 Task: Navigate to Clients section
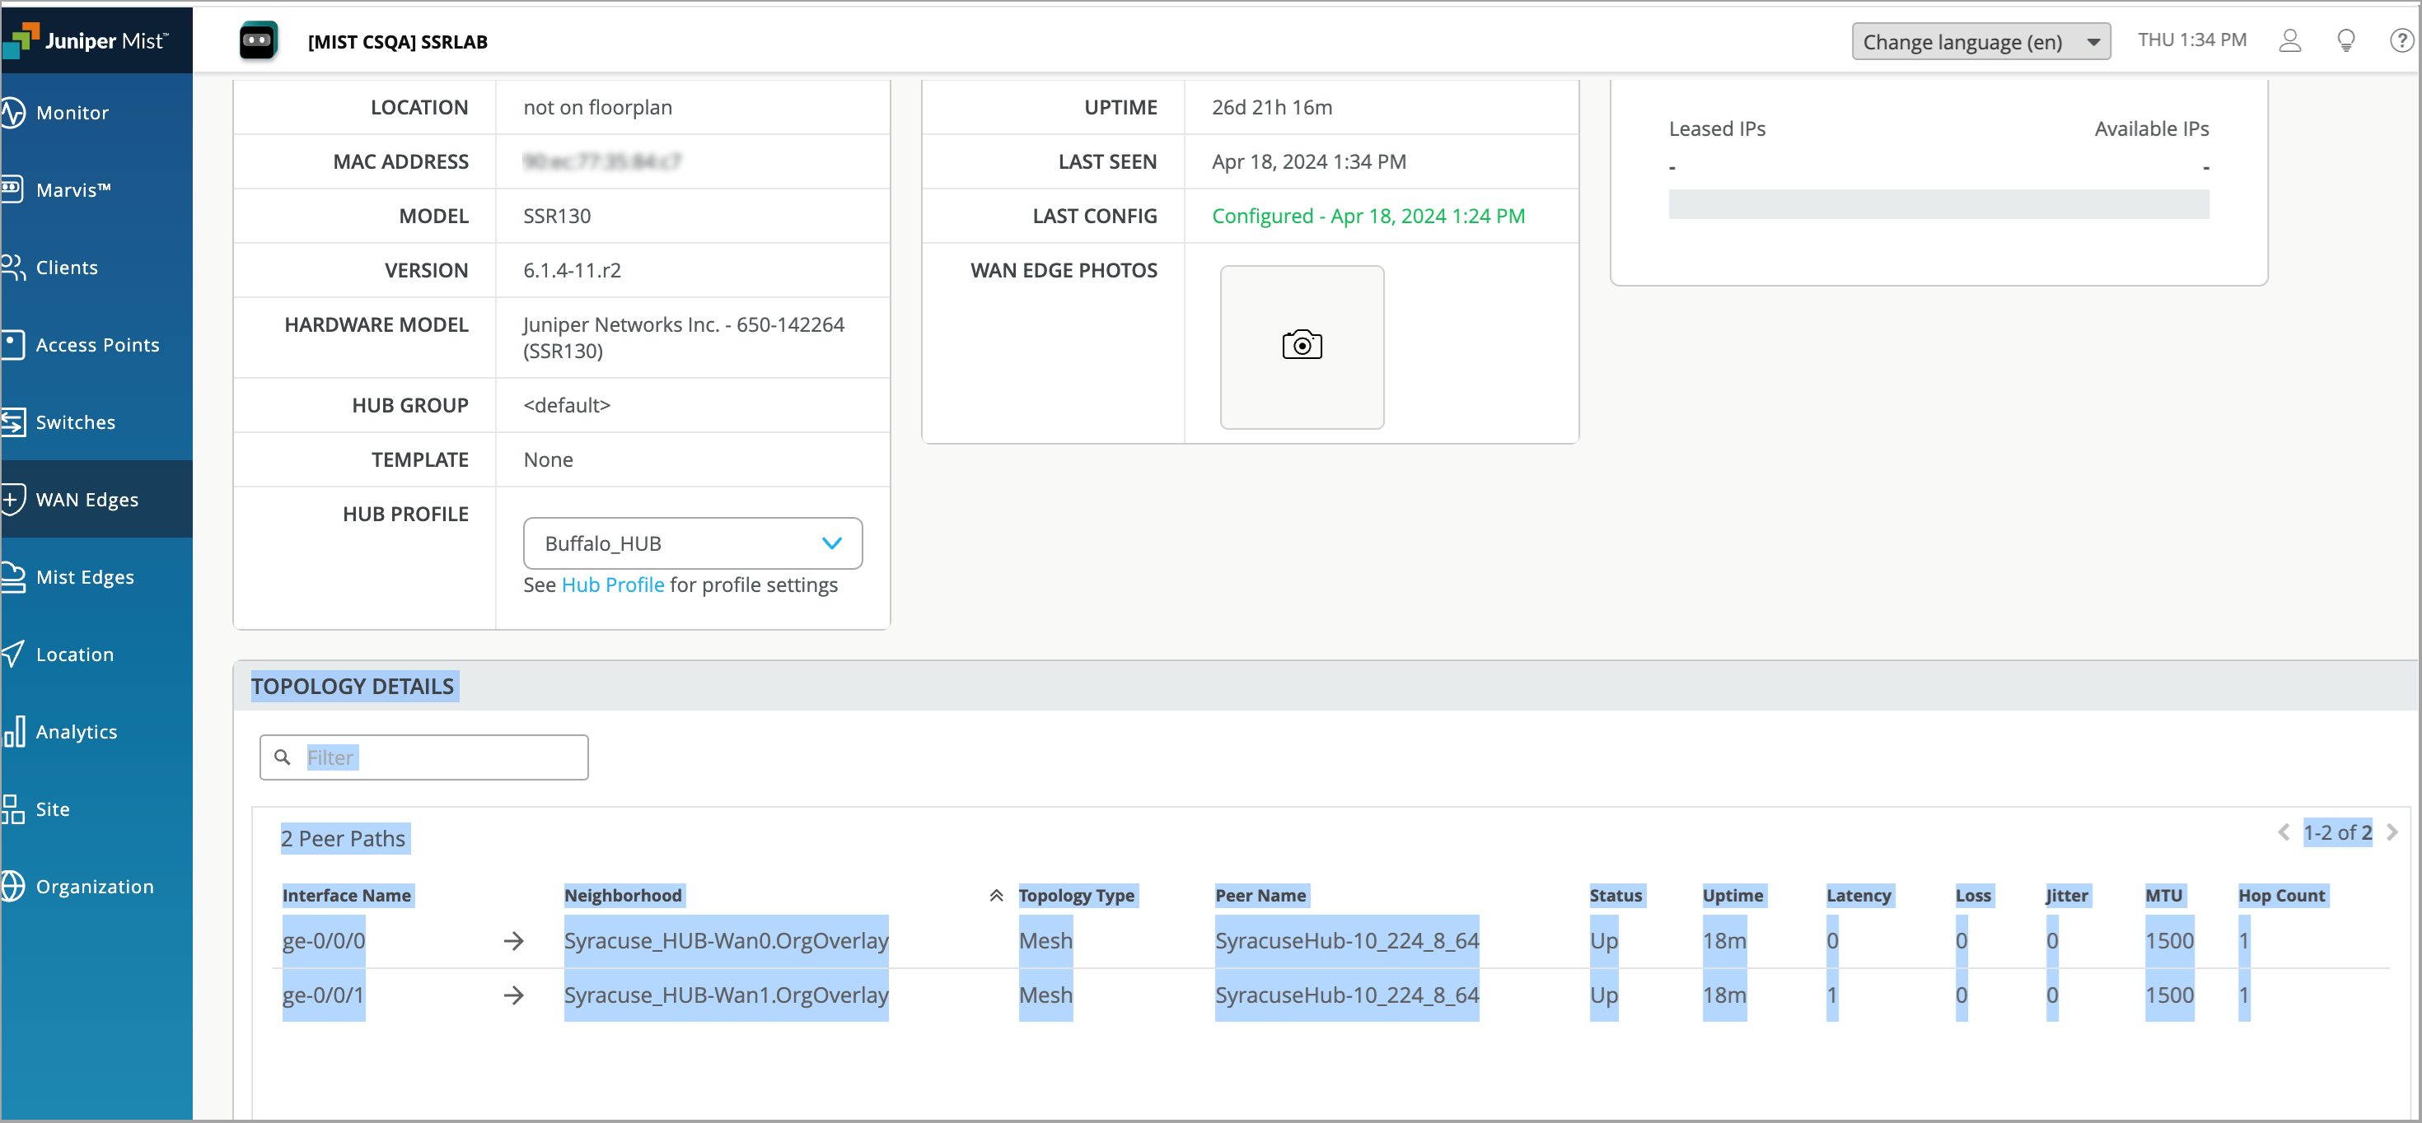(x=67, y=268)
